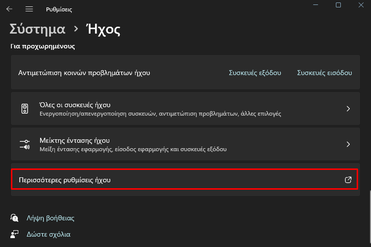The width and height of the screenshot is (371, 247).
Task: Expand the chevron on Όλες οι συσκευές ήχου
Action: point(348,109)
